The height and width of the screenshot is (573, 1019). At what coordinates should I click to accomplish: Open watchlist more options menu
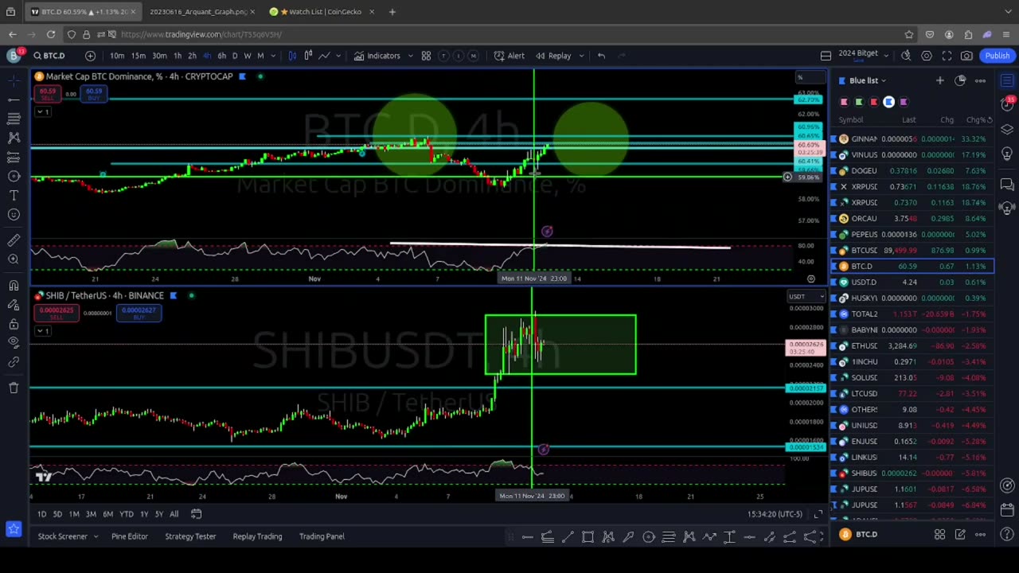coord(980,80)
